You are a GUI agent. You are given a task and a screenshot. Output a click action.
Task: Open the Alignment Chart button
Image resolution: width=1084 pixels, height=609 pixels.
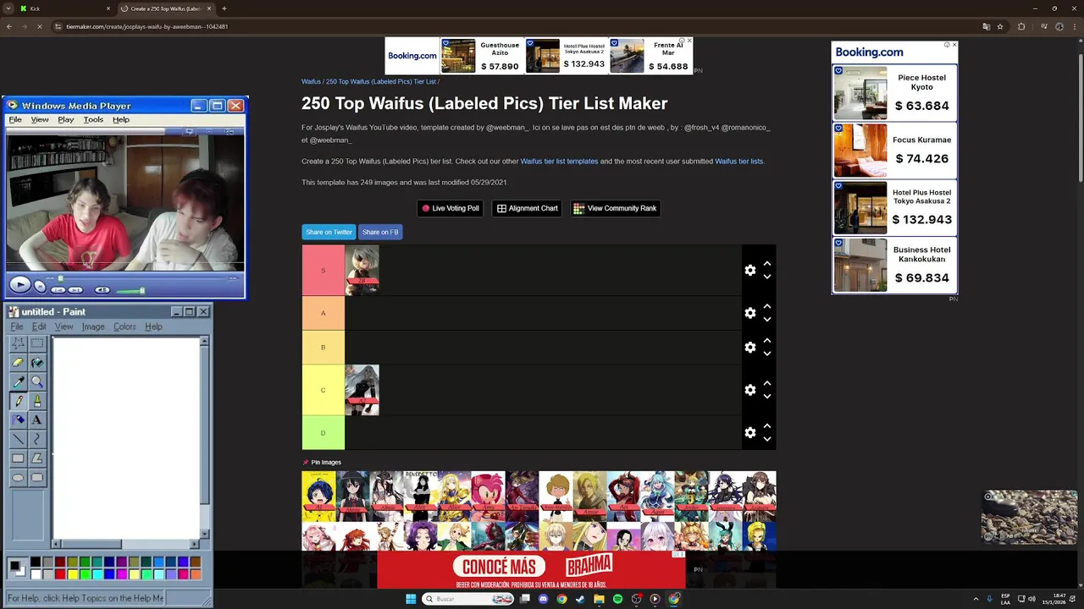[x=527, y=208]
